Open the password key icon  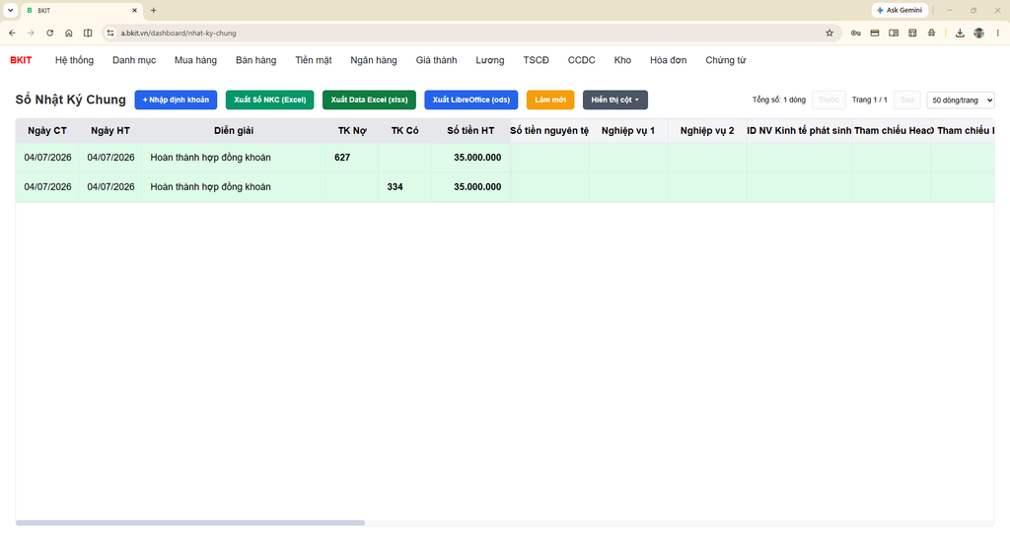[x=855, y=33]
